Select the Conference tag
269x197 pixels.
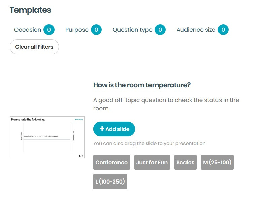111,162
